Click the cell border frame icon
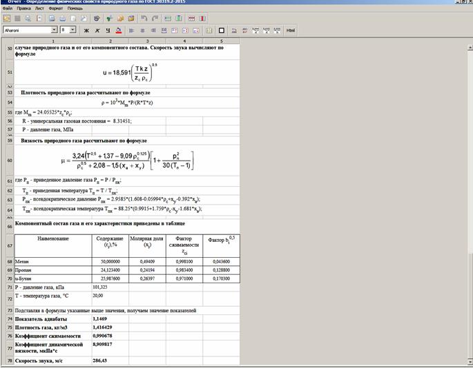The image size is (473, 368). (x=222, y=31)
